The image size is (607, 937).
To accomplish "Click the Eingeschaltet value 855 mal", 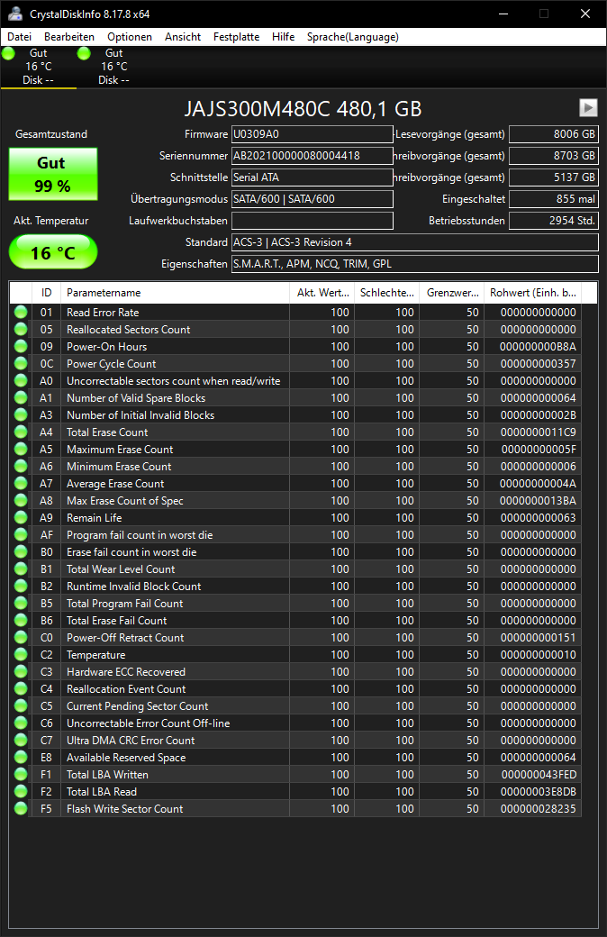I will click(x=553, y=199).
